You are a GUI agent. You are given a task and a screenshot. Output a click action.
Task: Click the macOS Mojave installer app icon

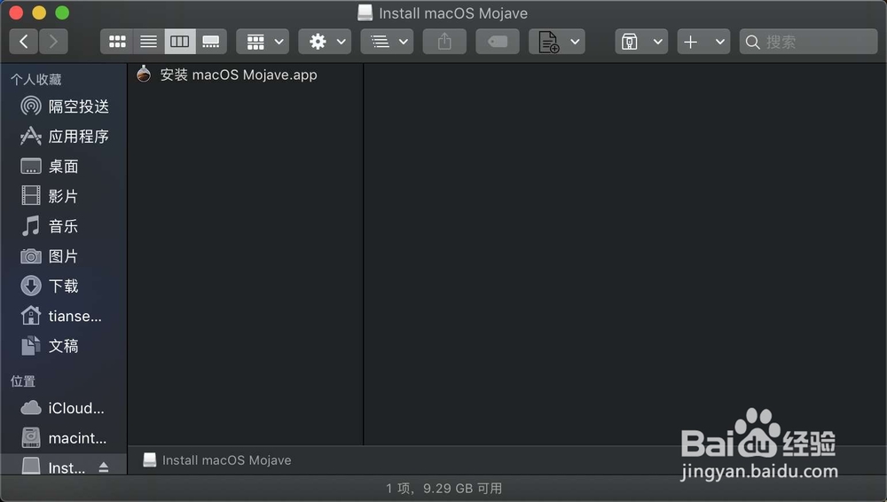144,75
